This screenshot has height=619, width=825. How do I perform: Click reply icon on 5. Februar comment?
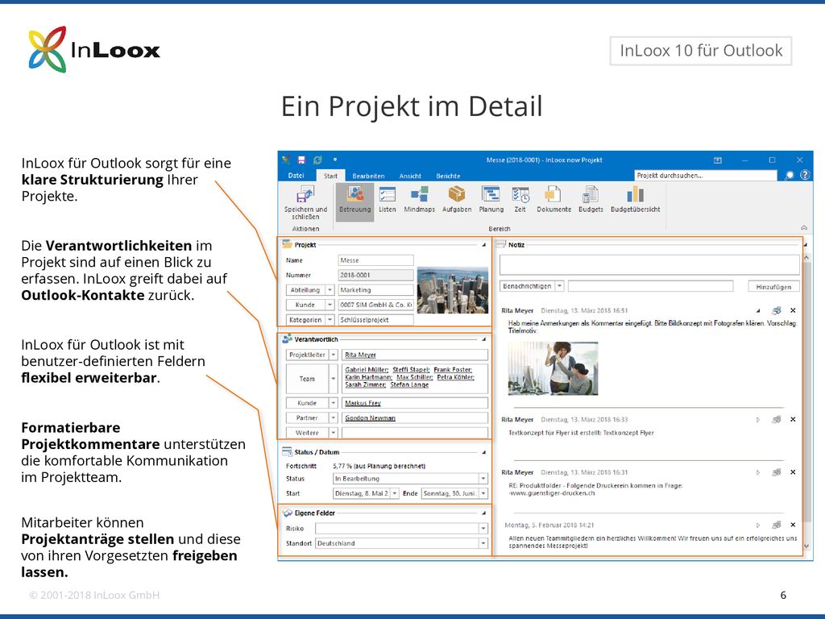click(776, 525)
